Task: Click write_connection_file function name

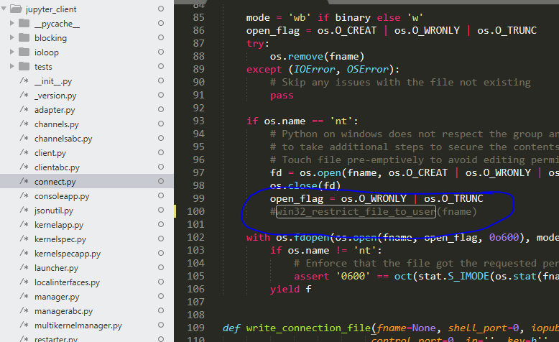Action: point(308,328)
